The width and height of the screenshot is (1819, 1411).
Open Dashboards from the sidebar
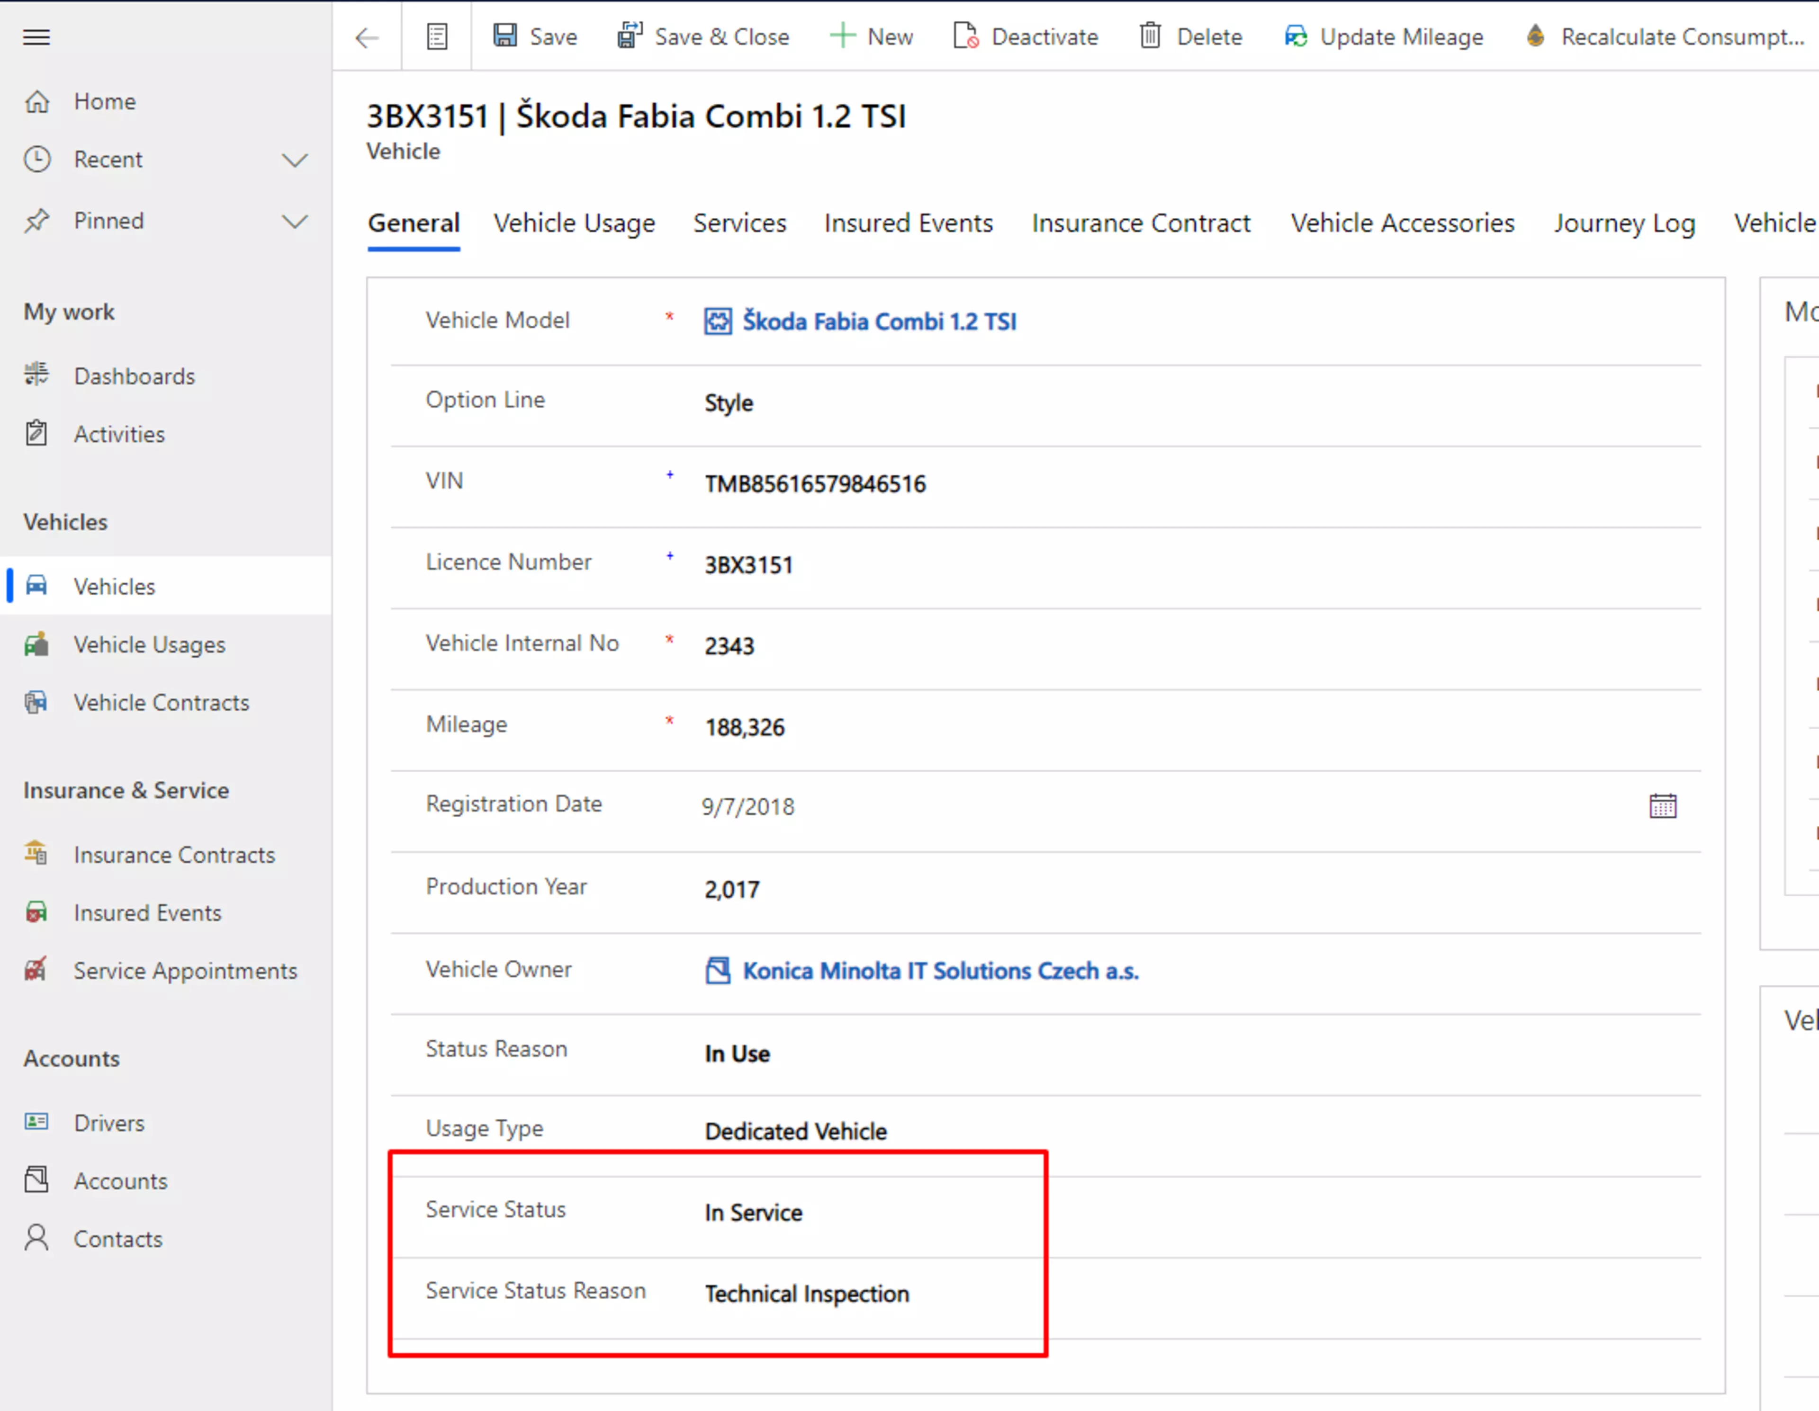click(166, 376)
